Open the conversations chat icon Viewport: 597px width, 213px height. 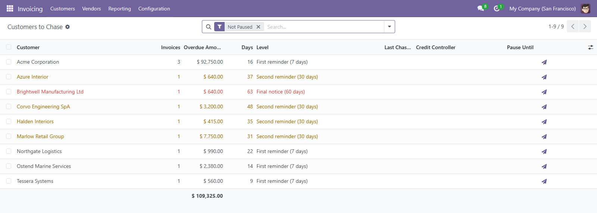tap(481, 8)
